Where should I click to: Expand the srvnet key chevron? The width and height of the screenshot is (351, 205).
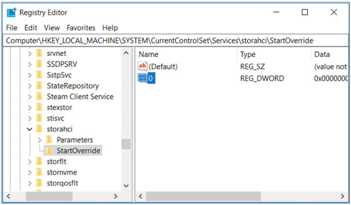coord(30,54)
